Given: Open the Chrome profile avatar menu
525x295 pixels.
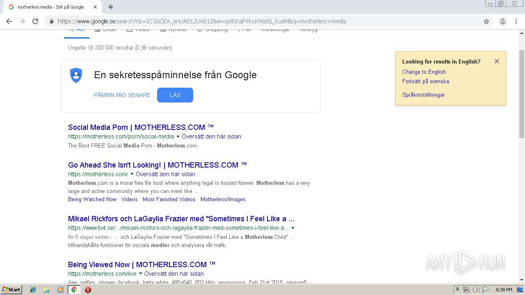Looking at the screenshot, I should click(502, 21).
